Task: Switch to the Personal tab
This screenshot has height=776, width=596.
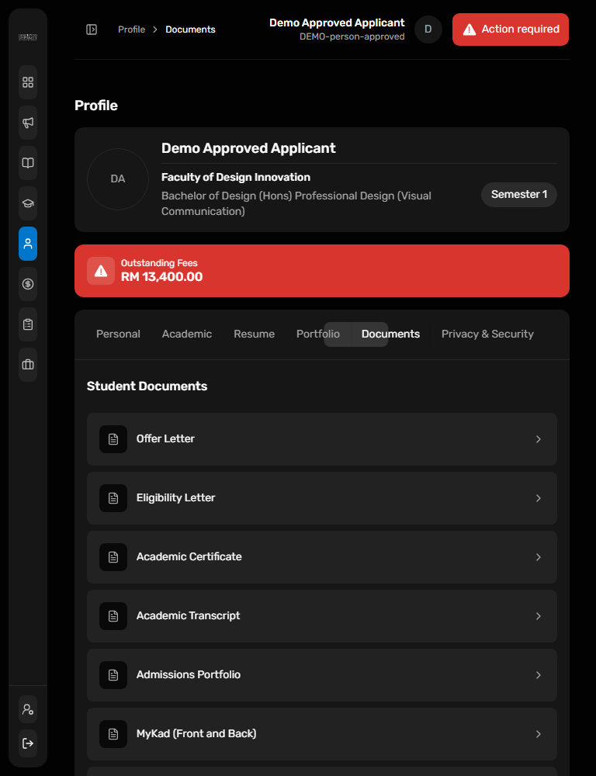Action: [118, 334]
